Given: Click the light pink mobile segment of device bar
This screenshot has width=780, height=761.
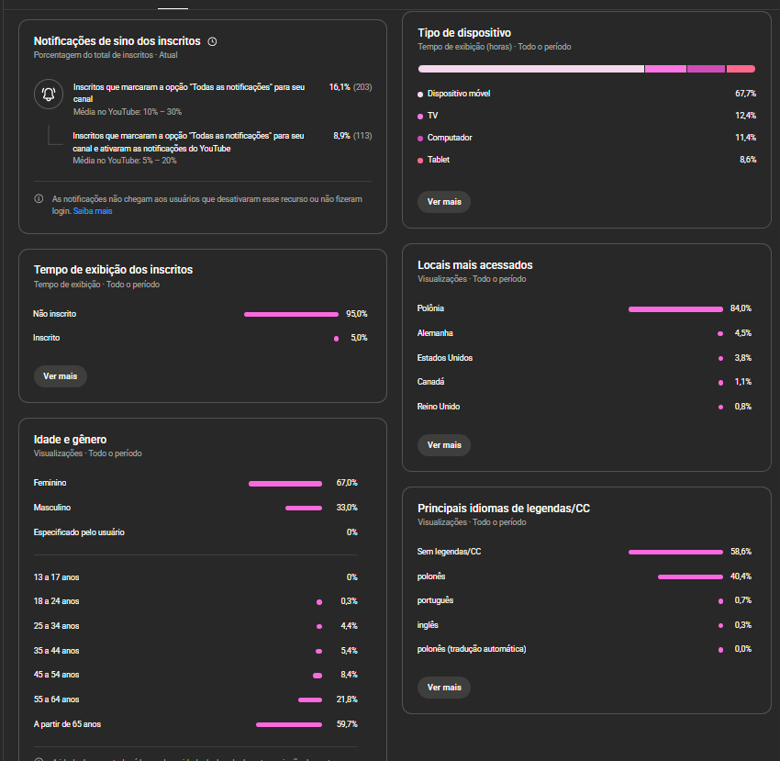Looking at the screenshot, I should [x=530, y=69].
